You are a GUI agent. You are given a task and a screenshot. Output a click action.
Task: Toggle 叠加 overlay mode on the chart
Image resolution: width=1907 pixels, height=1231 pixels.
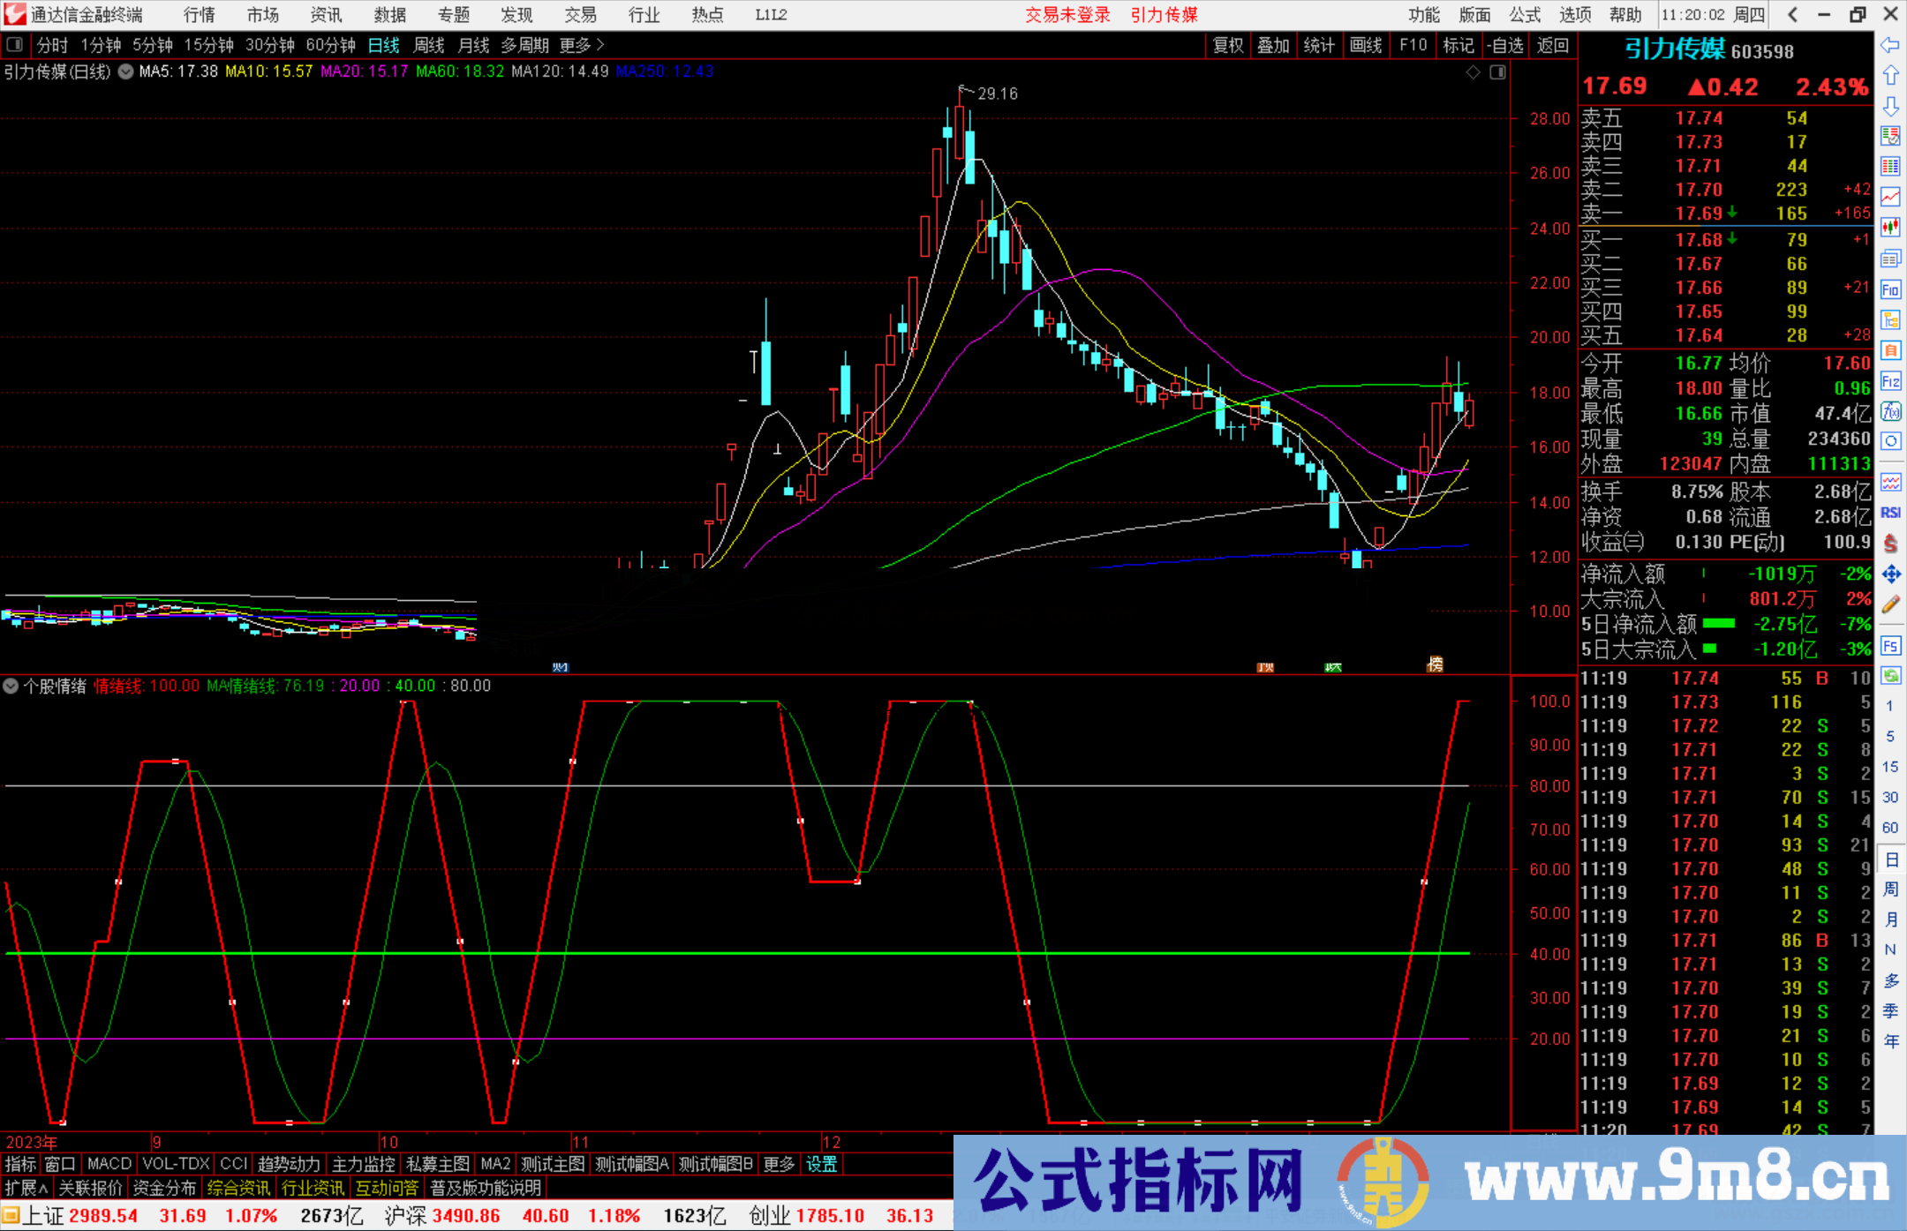click(x=1273, y=44)
